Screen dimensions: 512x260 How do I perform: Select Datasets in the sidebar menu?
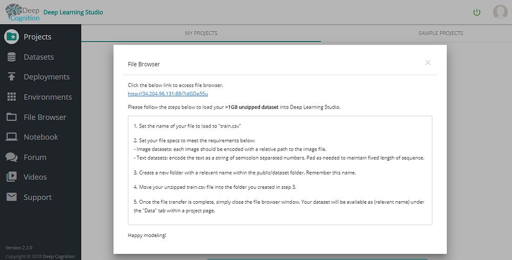38,57
